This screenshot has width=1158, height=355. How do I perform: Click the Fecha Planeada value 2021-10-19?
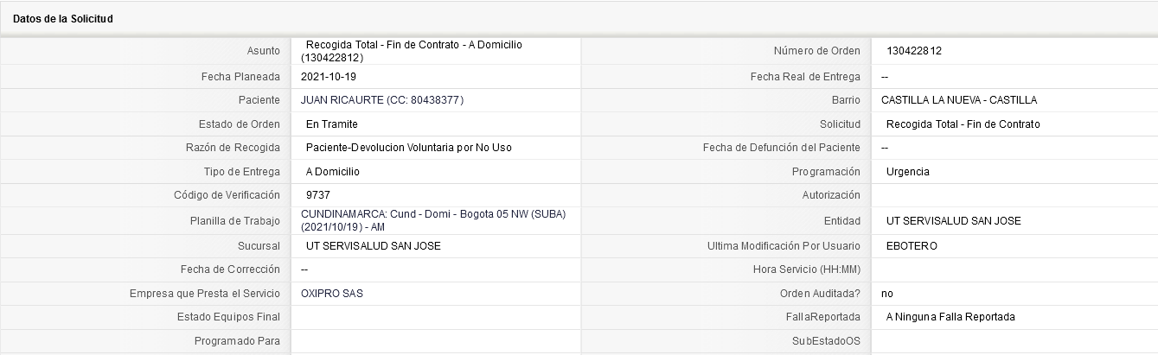tap(329, 76)
